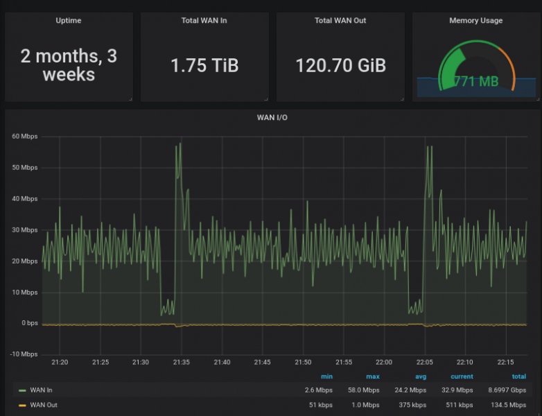Open the Total WAN In panel menu

(204, 21)
